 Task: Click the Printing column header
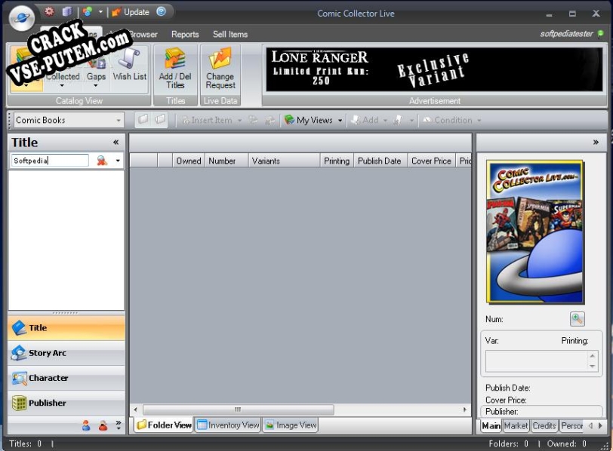tap(337, 161)
